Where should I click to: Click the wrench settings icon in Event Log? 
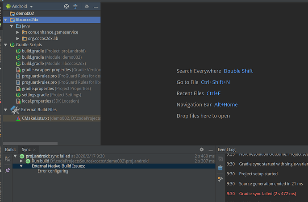point(220,179)
